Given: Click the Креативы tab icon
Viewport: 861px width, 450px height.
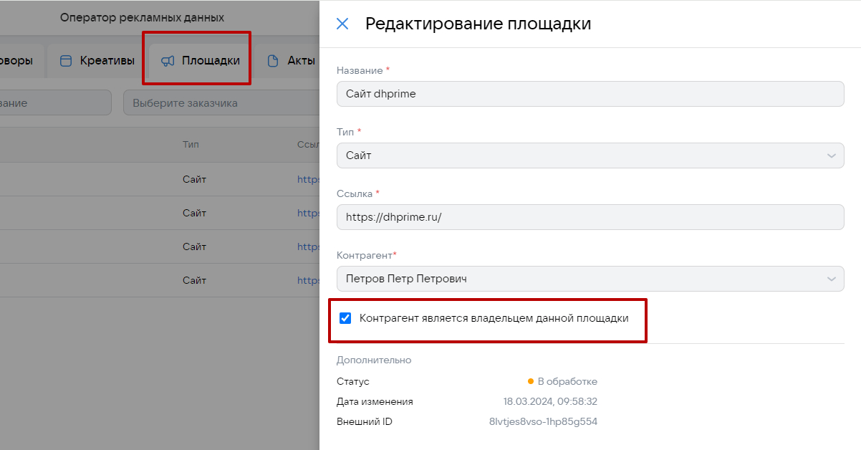Looking at the screenshot, I should (66, 61).
